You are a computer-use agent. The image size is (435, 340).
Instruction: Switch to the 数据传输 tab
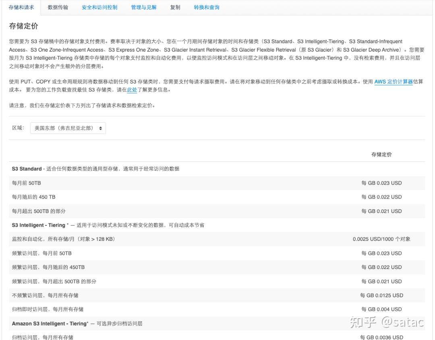[x=58, y=7]
